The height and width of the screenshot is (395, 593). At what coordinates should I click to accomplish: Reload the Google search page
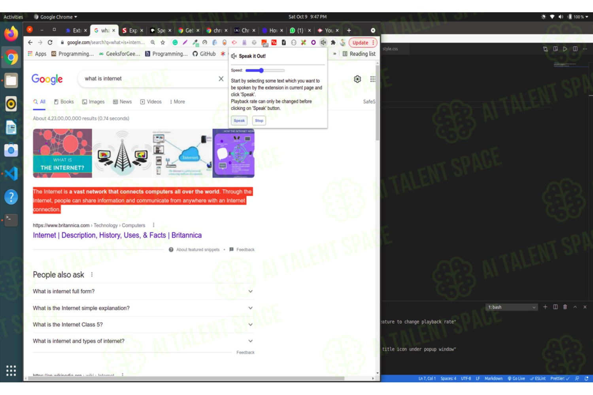[x=50, y=42]
